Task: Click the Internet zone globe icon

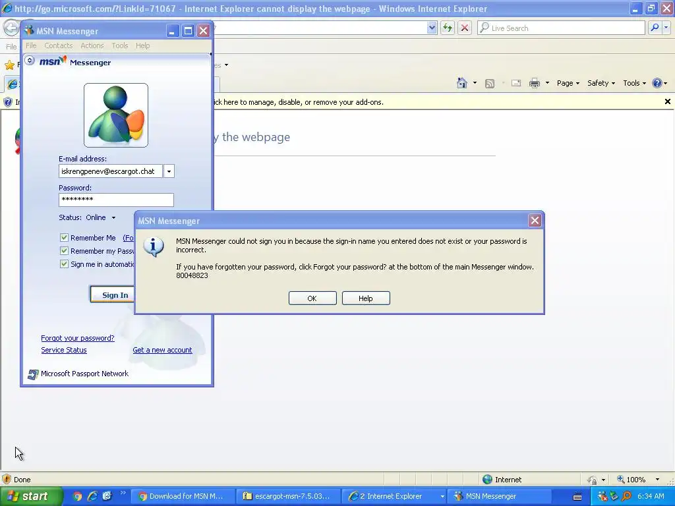Action: pyautogui.click(x=487, y=480)
